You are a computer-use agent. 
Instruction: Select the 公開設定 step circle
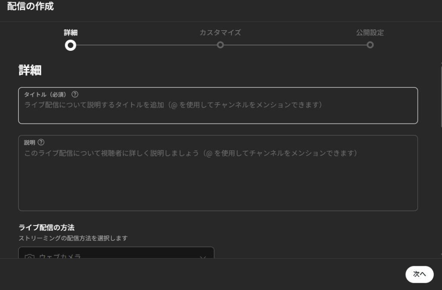click(x=370, y=45)
